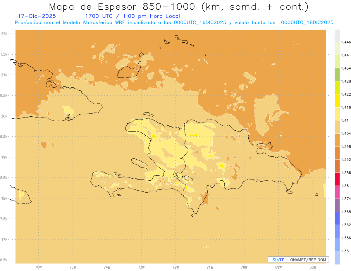351x271 pixels.
Task: Click the bright yellow segment between 1.416 and 1.422
Action: (x=337, y=101)
